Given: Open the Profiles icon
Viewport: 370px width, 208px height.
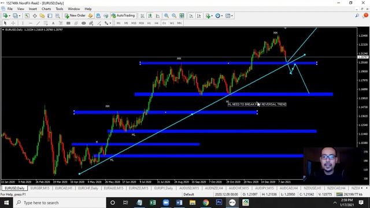Looking at the screenshot, I should pyautogui.click(x=16, y=16).
